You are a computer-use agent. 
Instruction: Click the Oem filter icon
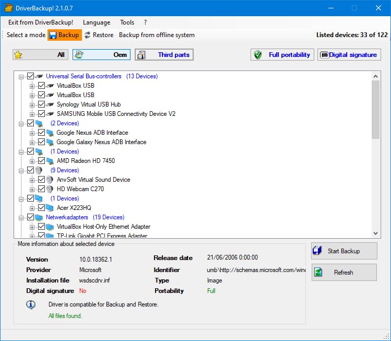point(79,55)
